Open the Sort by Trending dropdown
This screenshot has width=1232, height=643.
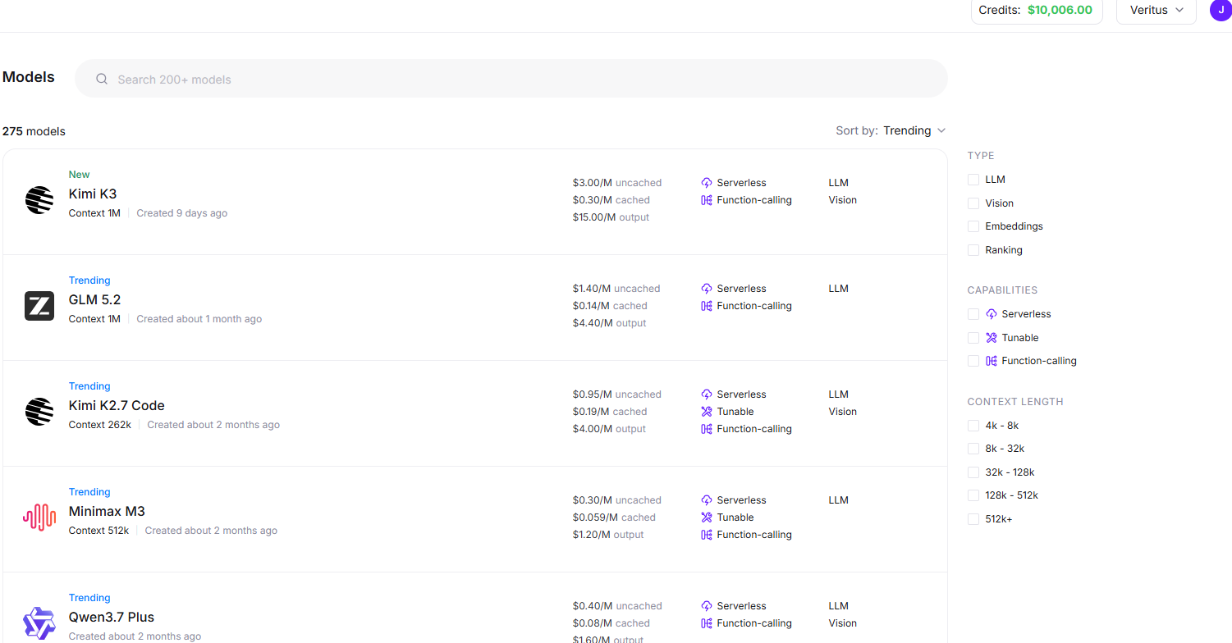tap(914, 130)
